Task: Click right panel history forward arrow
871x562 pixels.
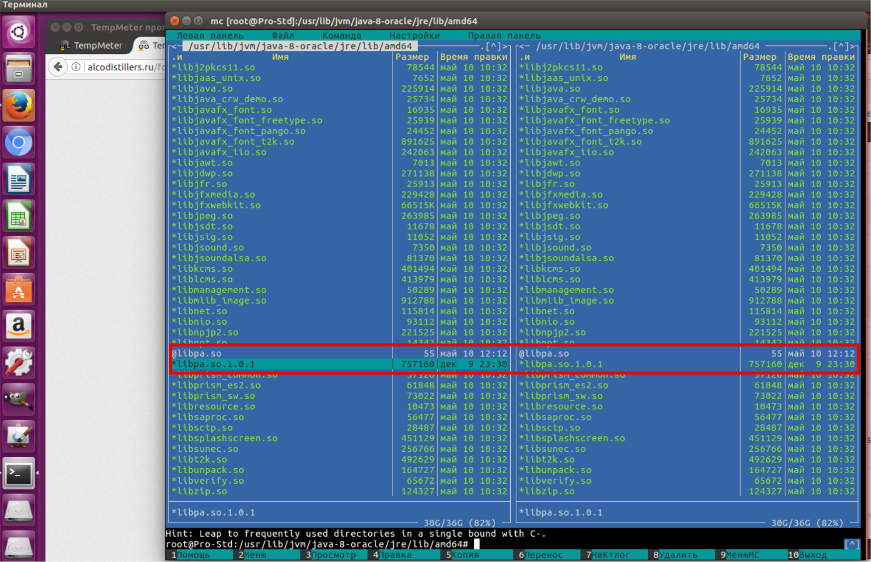Action: pyautogui.click(x=853, y=46)
